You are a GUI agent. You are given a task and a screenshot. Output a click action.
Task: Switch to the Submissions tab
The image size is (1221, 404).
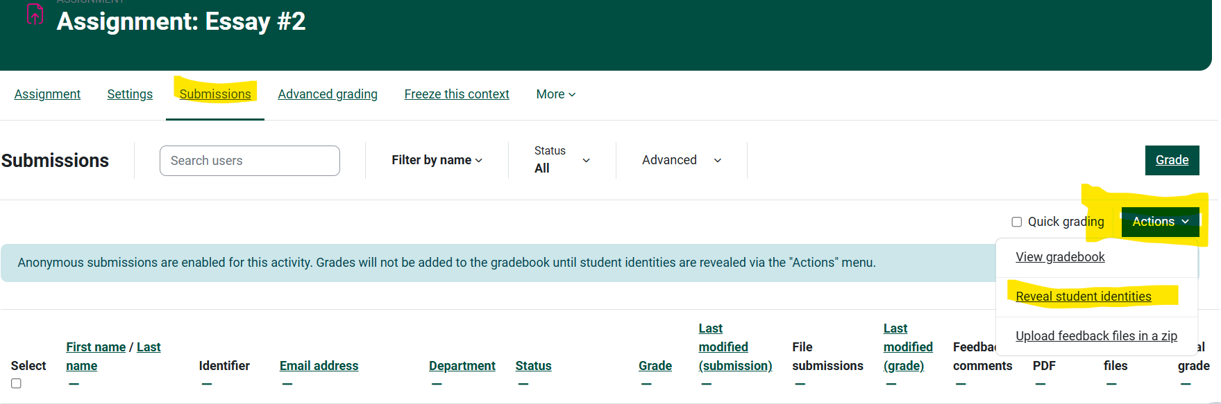(x=215, y=94)
